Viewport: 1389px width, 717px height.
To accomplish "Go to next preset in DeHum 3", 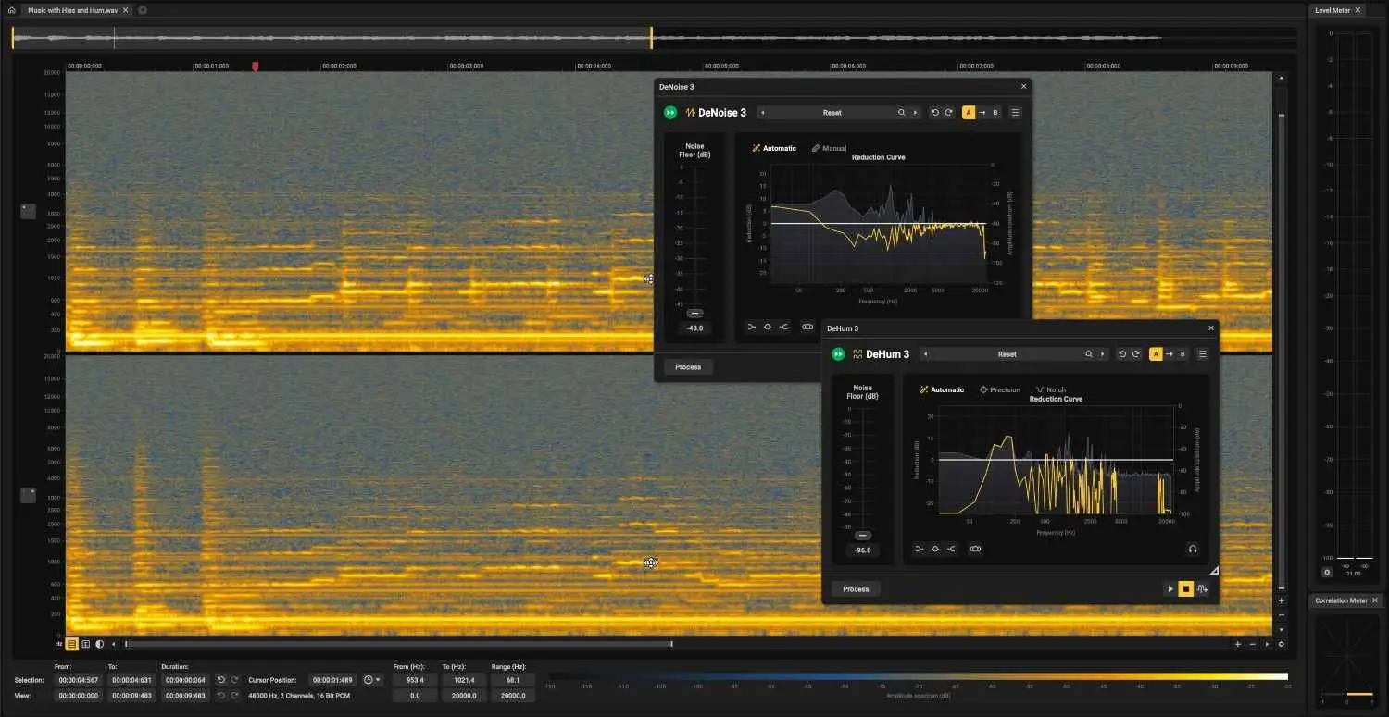I will [1102, 354].
